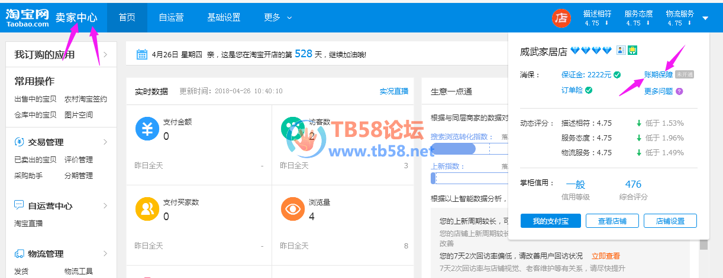723x278 pixels.
Task: Open 采购助手 link
Action: point(28,176)
